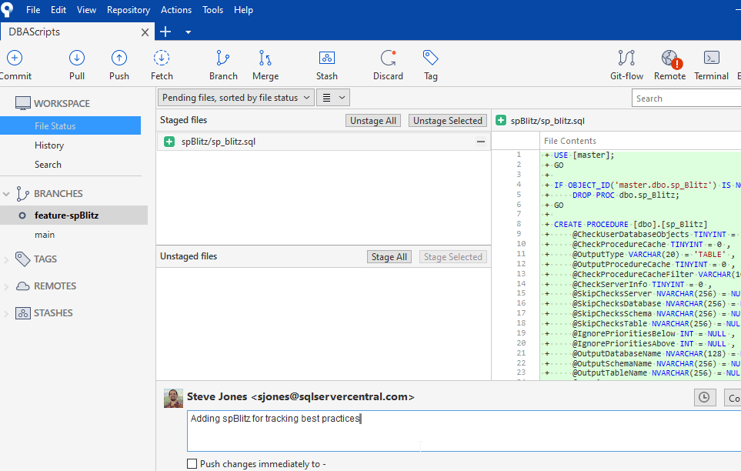Unstage sp_blitz.sql using the minus button
Viewport: 741px width, 471px height.
click(x=481, y=142)
